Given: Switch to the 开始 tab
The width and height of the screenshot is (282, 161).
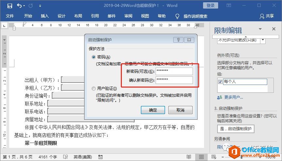Looking at the screenshot, I should click(x=28, y=16).
